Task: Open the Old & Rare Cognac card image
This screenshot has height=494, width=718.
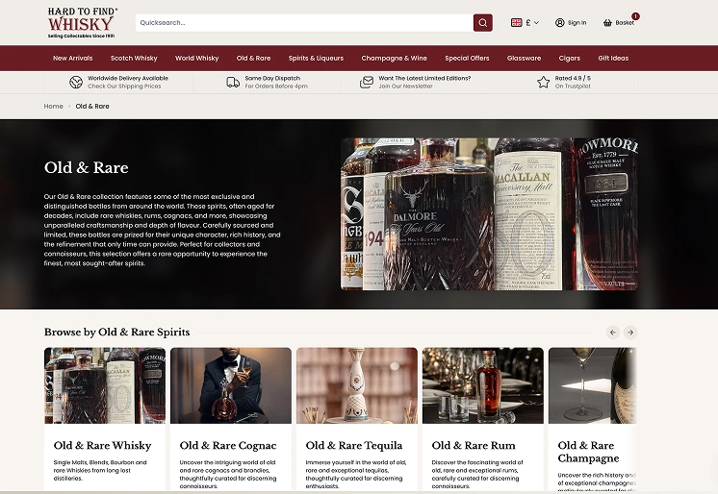Action: tap(231, 385)
